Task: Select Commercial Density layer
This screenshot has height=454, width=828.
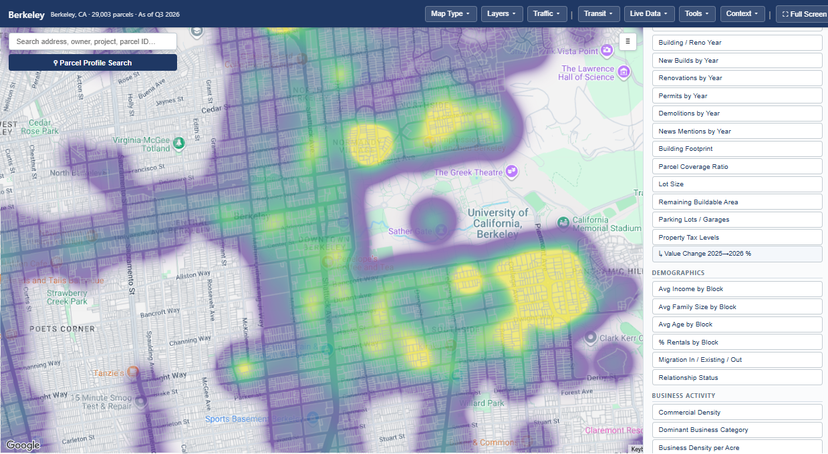Action: (x=737, y=413)
